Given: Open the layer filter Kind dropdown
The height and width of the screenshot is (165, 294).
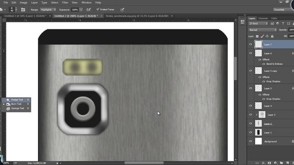Looking at the screenshot, I should click(258, 23).
